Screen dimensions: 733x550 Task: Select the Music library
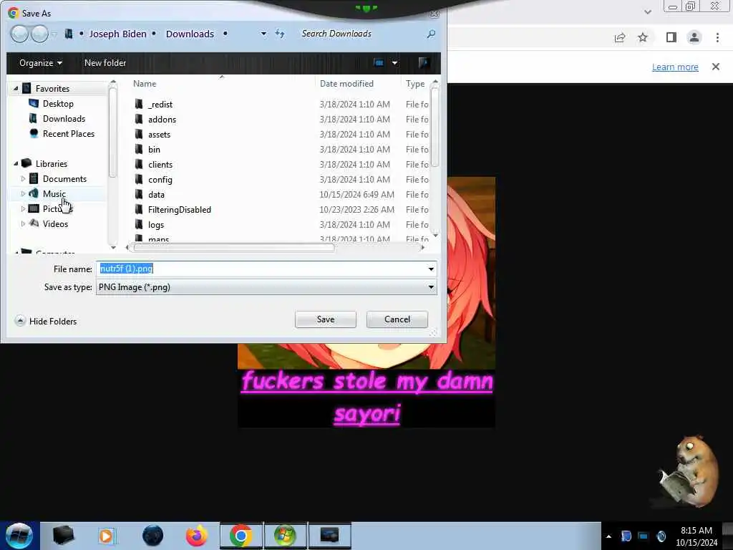point(54,193)
